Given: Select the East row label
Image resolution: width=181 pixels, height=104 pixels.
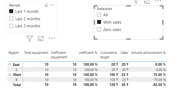Looking at the screenshot, I should [x=16, y=65].
